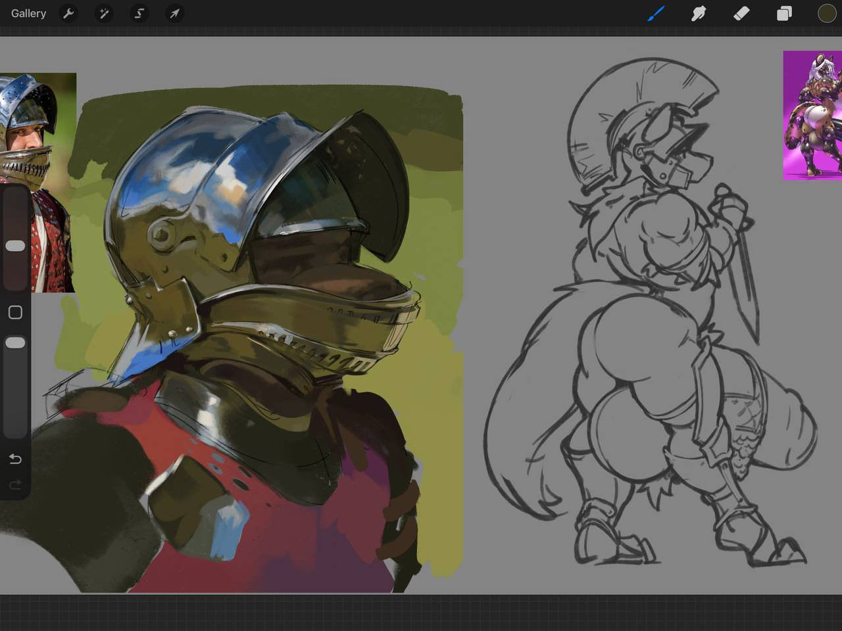This screenshot has height=631, width=842.
Task: Open the Gallery view
Action: coord(28,13)
